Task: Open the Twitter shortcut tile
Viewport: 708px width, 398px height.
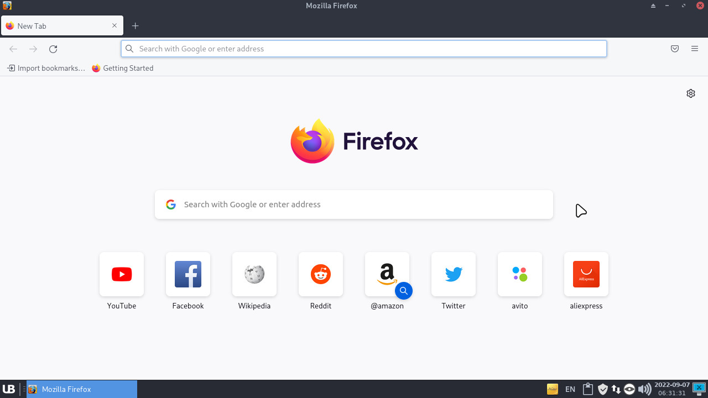Action: click(x=454, y=274)
